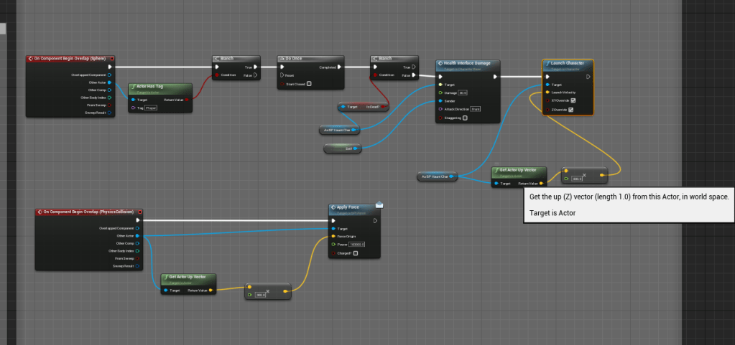Image resolution: width=735 pixels, height=345 pixels.
Task: Toggle the ZOverride checkbox on Launch Character
Action: tap(570, 110)
